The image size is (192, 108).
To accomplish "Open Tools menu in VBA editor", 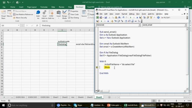I will (144, 14).
